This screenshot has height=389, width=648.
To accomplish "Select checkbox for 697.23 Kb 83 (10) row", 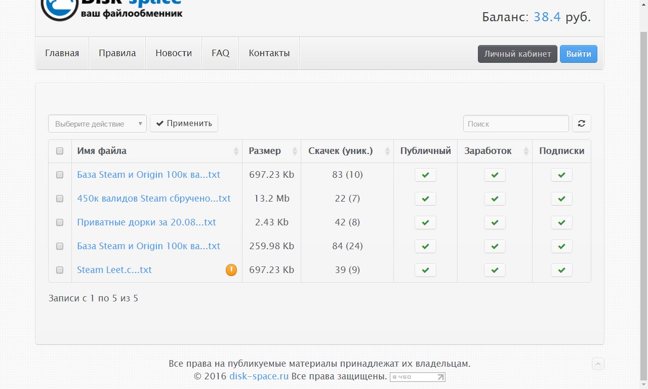I will (60, 175).
